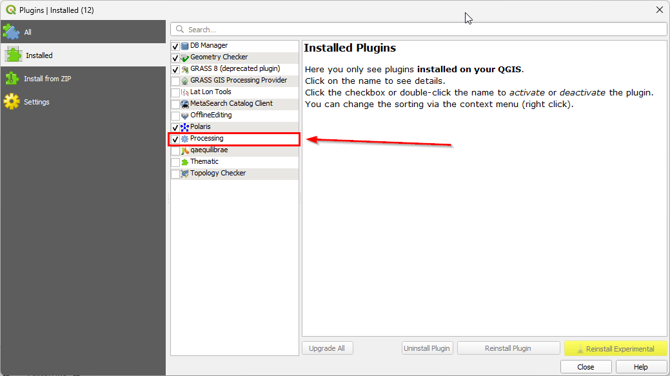Enable the Lat Lon Tools checkbox

click(175, 92)
